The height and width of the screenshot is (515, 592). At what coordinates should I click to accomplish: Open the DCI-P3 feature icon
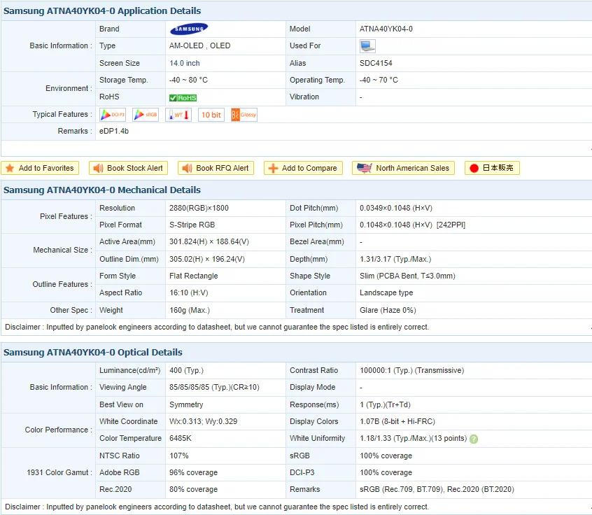tap(113, 114)
